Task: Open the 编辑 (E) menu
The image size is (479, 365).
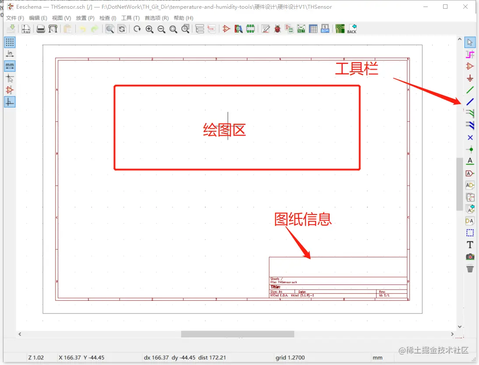Action: [x=38, y=18]
